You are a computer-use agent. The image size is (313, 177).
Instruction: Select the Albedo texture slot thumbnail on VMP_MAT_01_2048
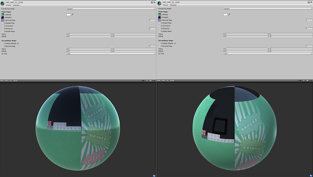pyautogui.click(x=2, y=15)
